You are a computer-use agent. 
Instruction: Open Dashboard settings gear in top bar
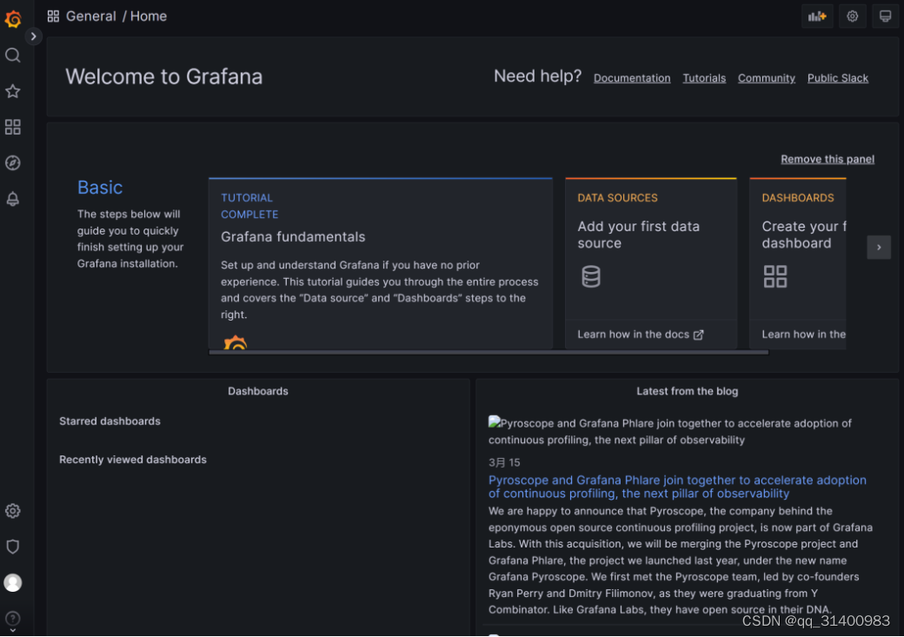(852, 17)
